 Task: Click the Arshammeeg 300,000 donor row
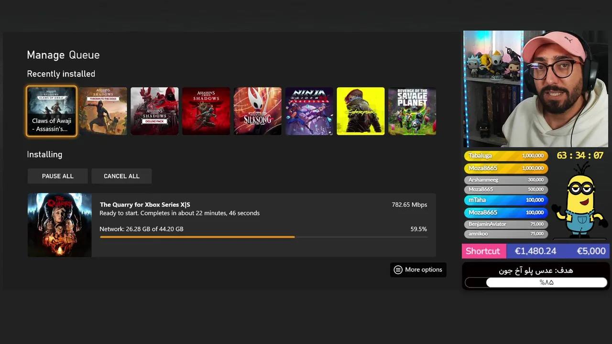[506, 180]
